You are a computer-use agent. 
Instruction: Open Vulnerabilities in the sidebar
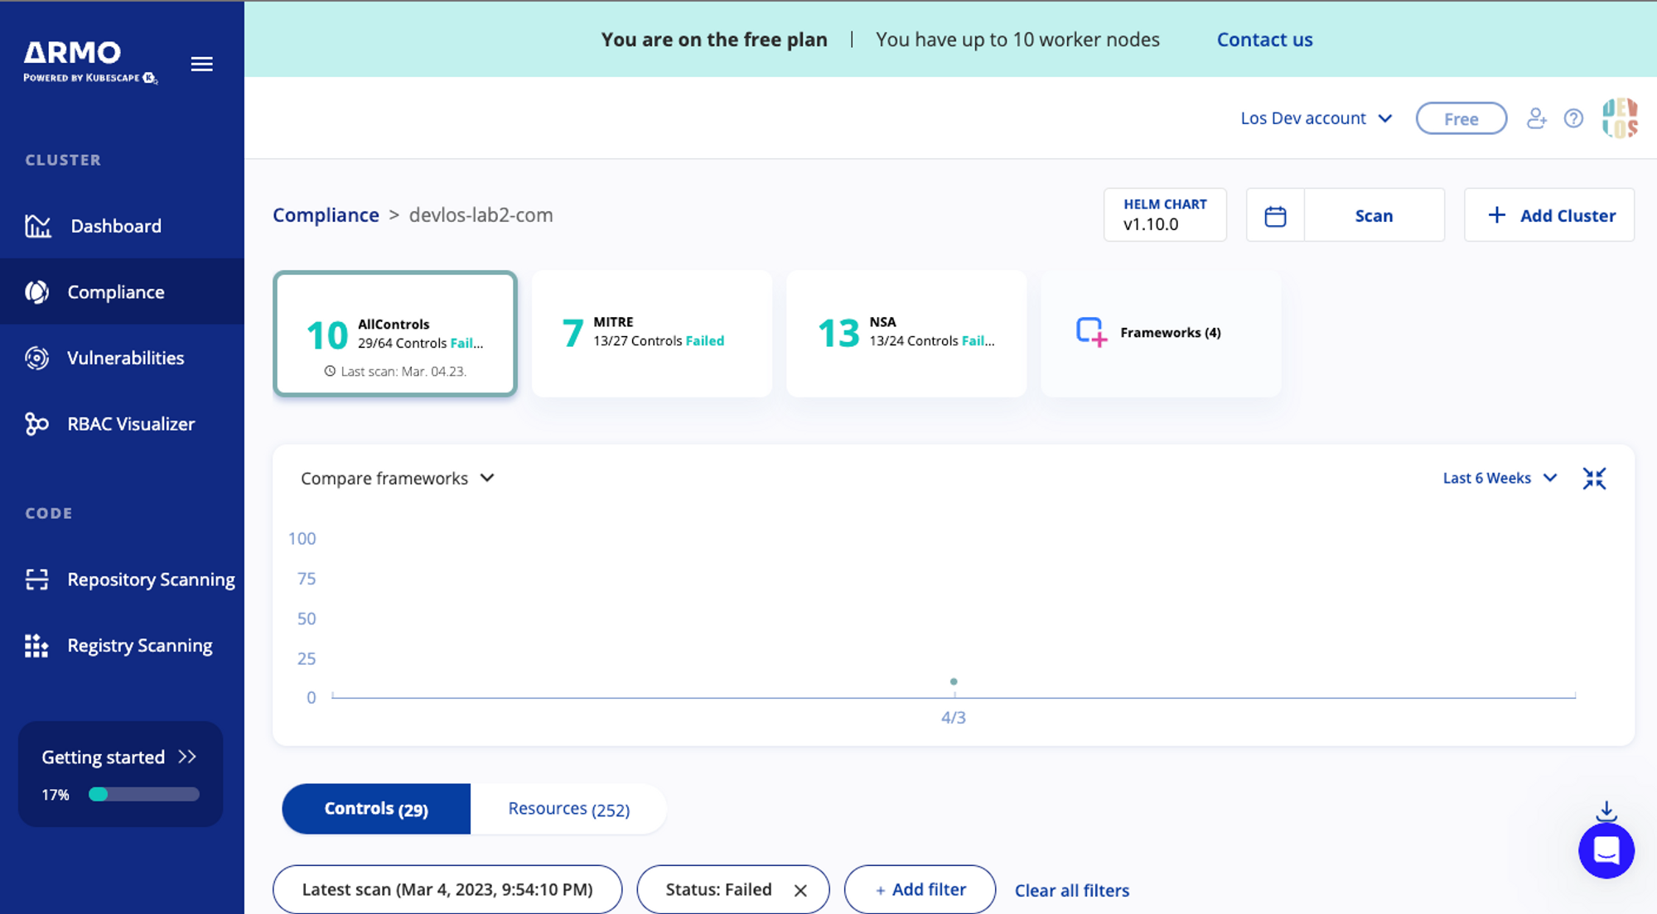pos(125,358)
